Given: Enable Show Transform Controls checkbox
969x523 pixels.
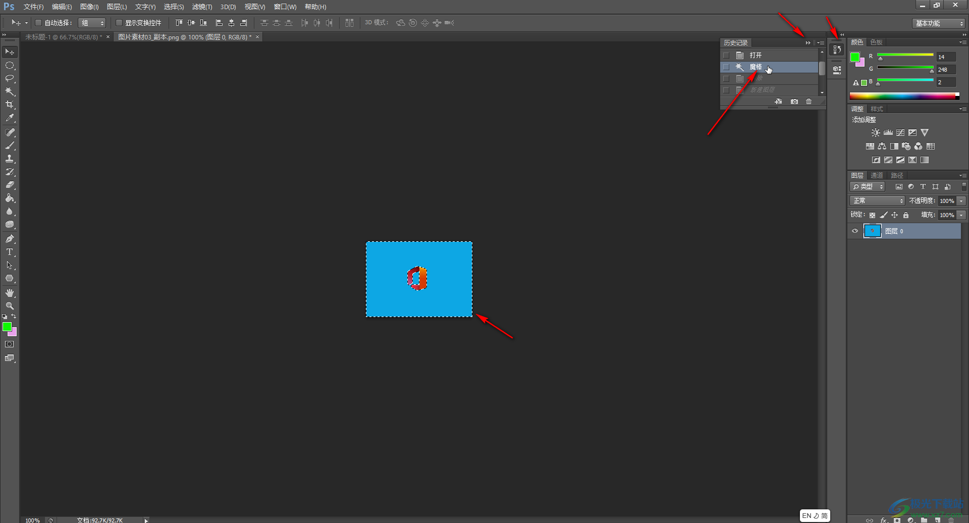Looking at the screenshot, I should [x=119, y=23].
